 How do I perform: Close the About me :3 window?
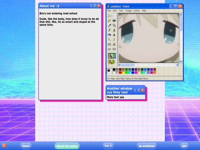click(99, 6)
